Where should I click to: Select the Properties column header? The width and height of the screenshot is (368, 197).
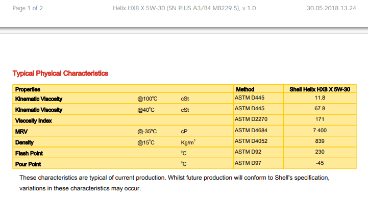coord(28,89)
